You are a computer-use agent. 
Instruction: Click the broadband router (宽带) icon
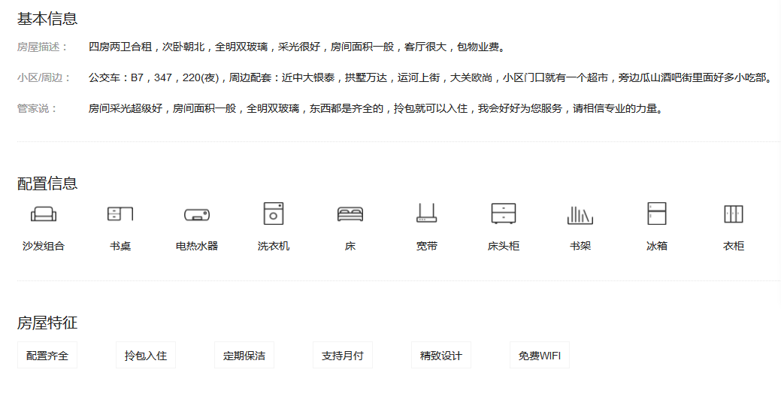click(x=427, y=214)
